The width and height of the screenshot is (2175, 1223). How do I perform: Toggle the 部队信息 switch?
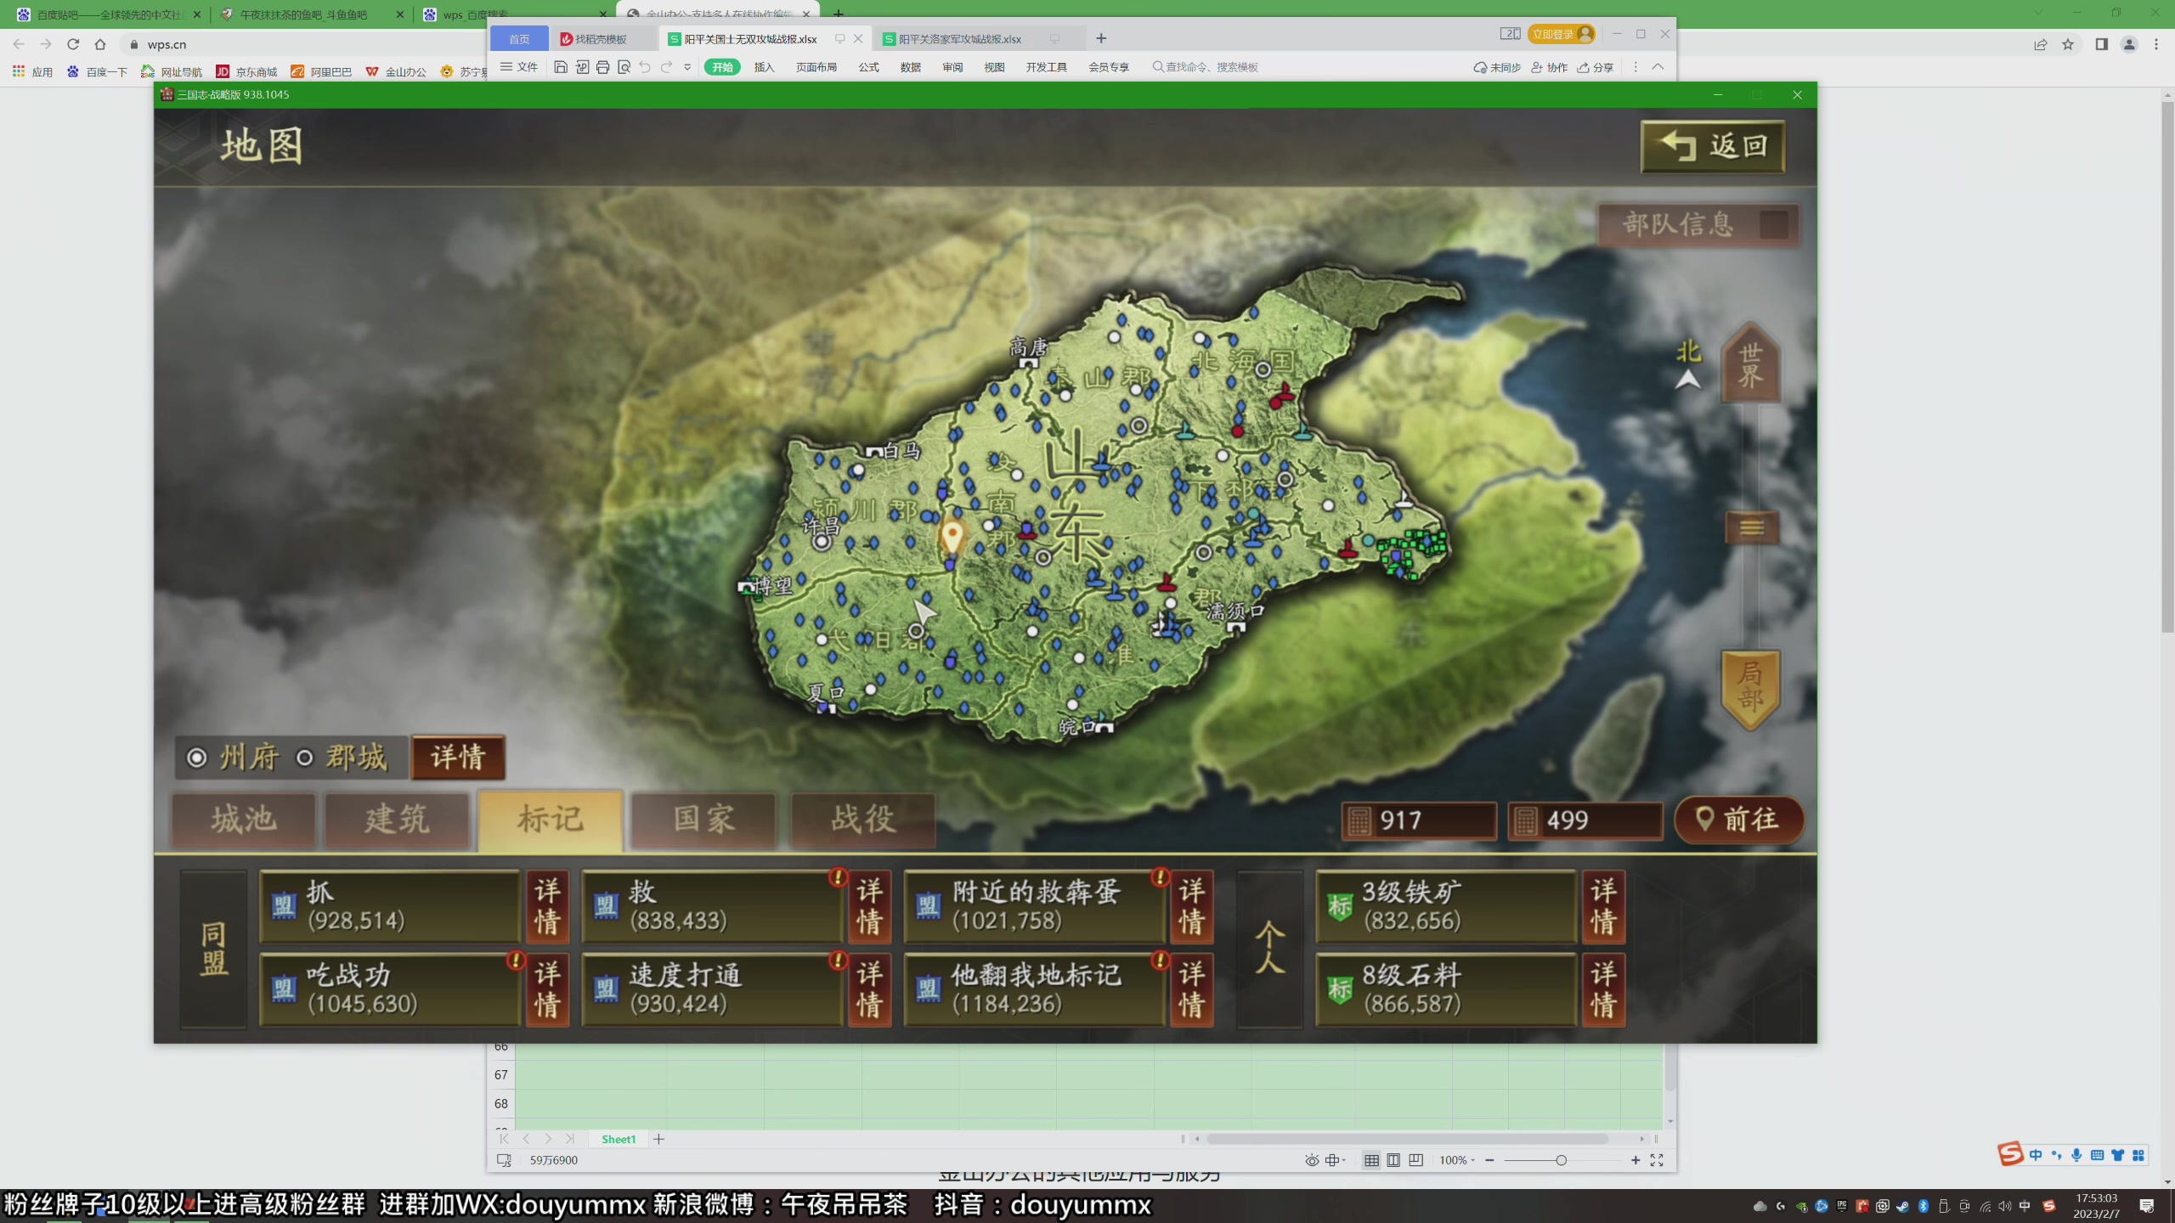pos(1772,225)
